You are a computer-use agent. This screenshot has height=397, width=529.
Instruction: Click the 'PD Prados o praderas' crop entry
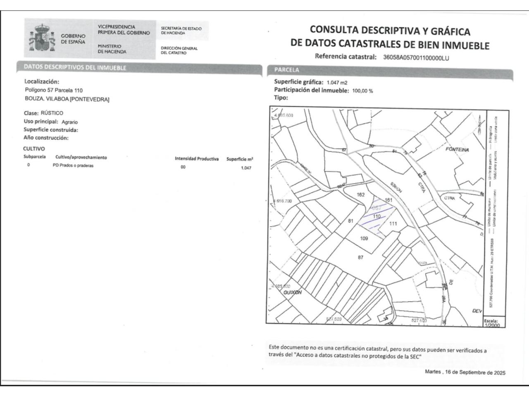(x=73, y=166)
